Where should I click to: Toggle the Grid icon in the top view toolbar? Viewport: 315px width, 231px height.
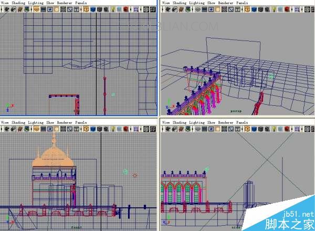pos(37,9)
